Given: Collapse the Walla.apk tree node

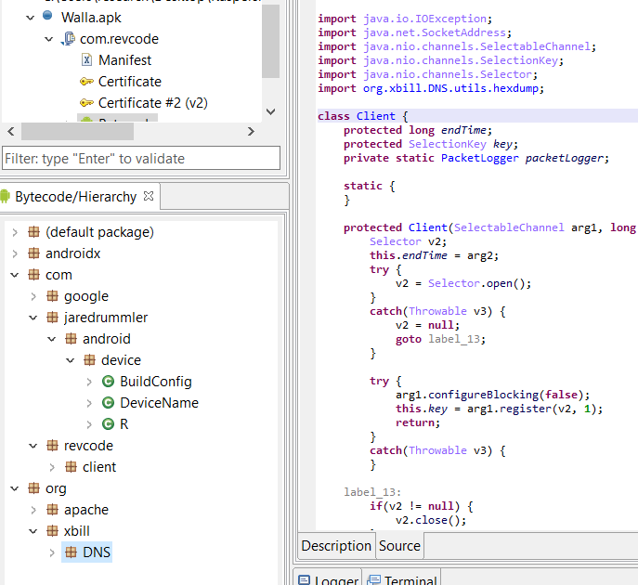Looking at the screenshot, I should point(30,18).
